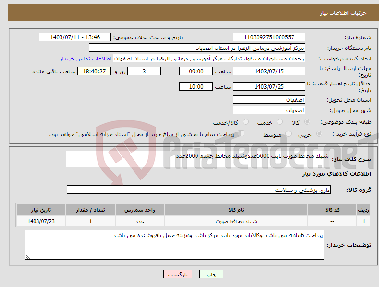The height and width of the screenshot is (287, 379).
Task: Click the طبقه بندی موضوعی label
Action: (x=346, y=122)
